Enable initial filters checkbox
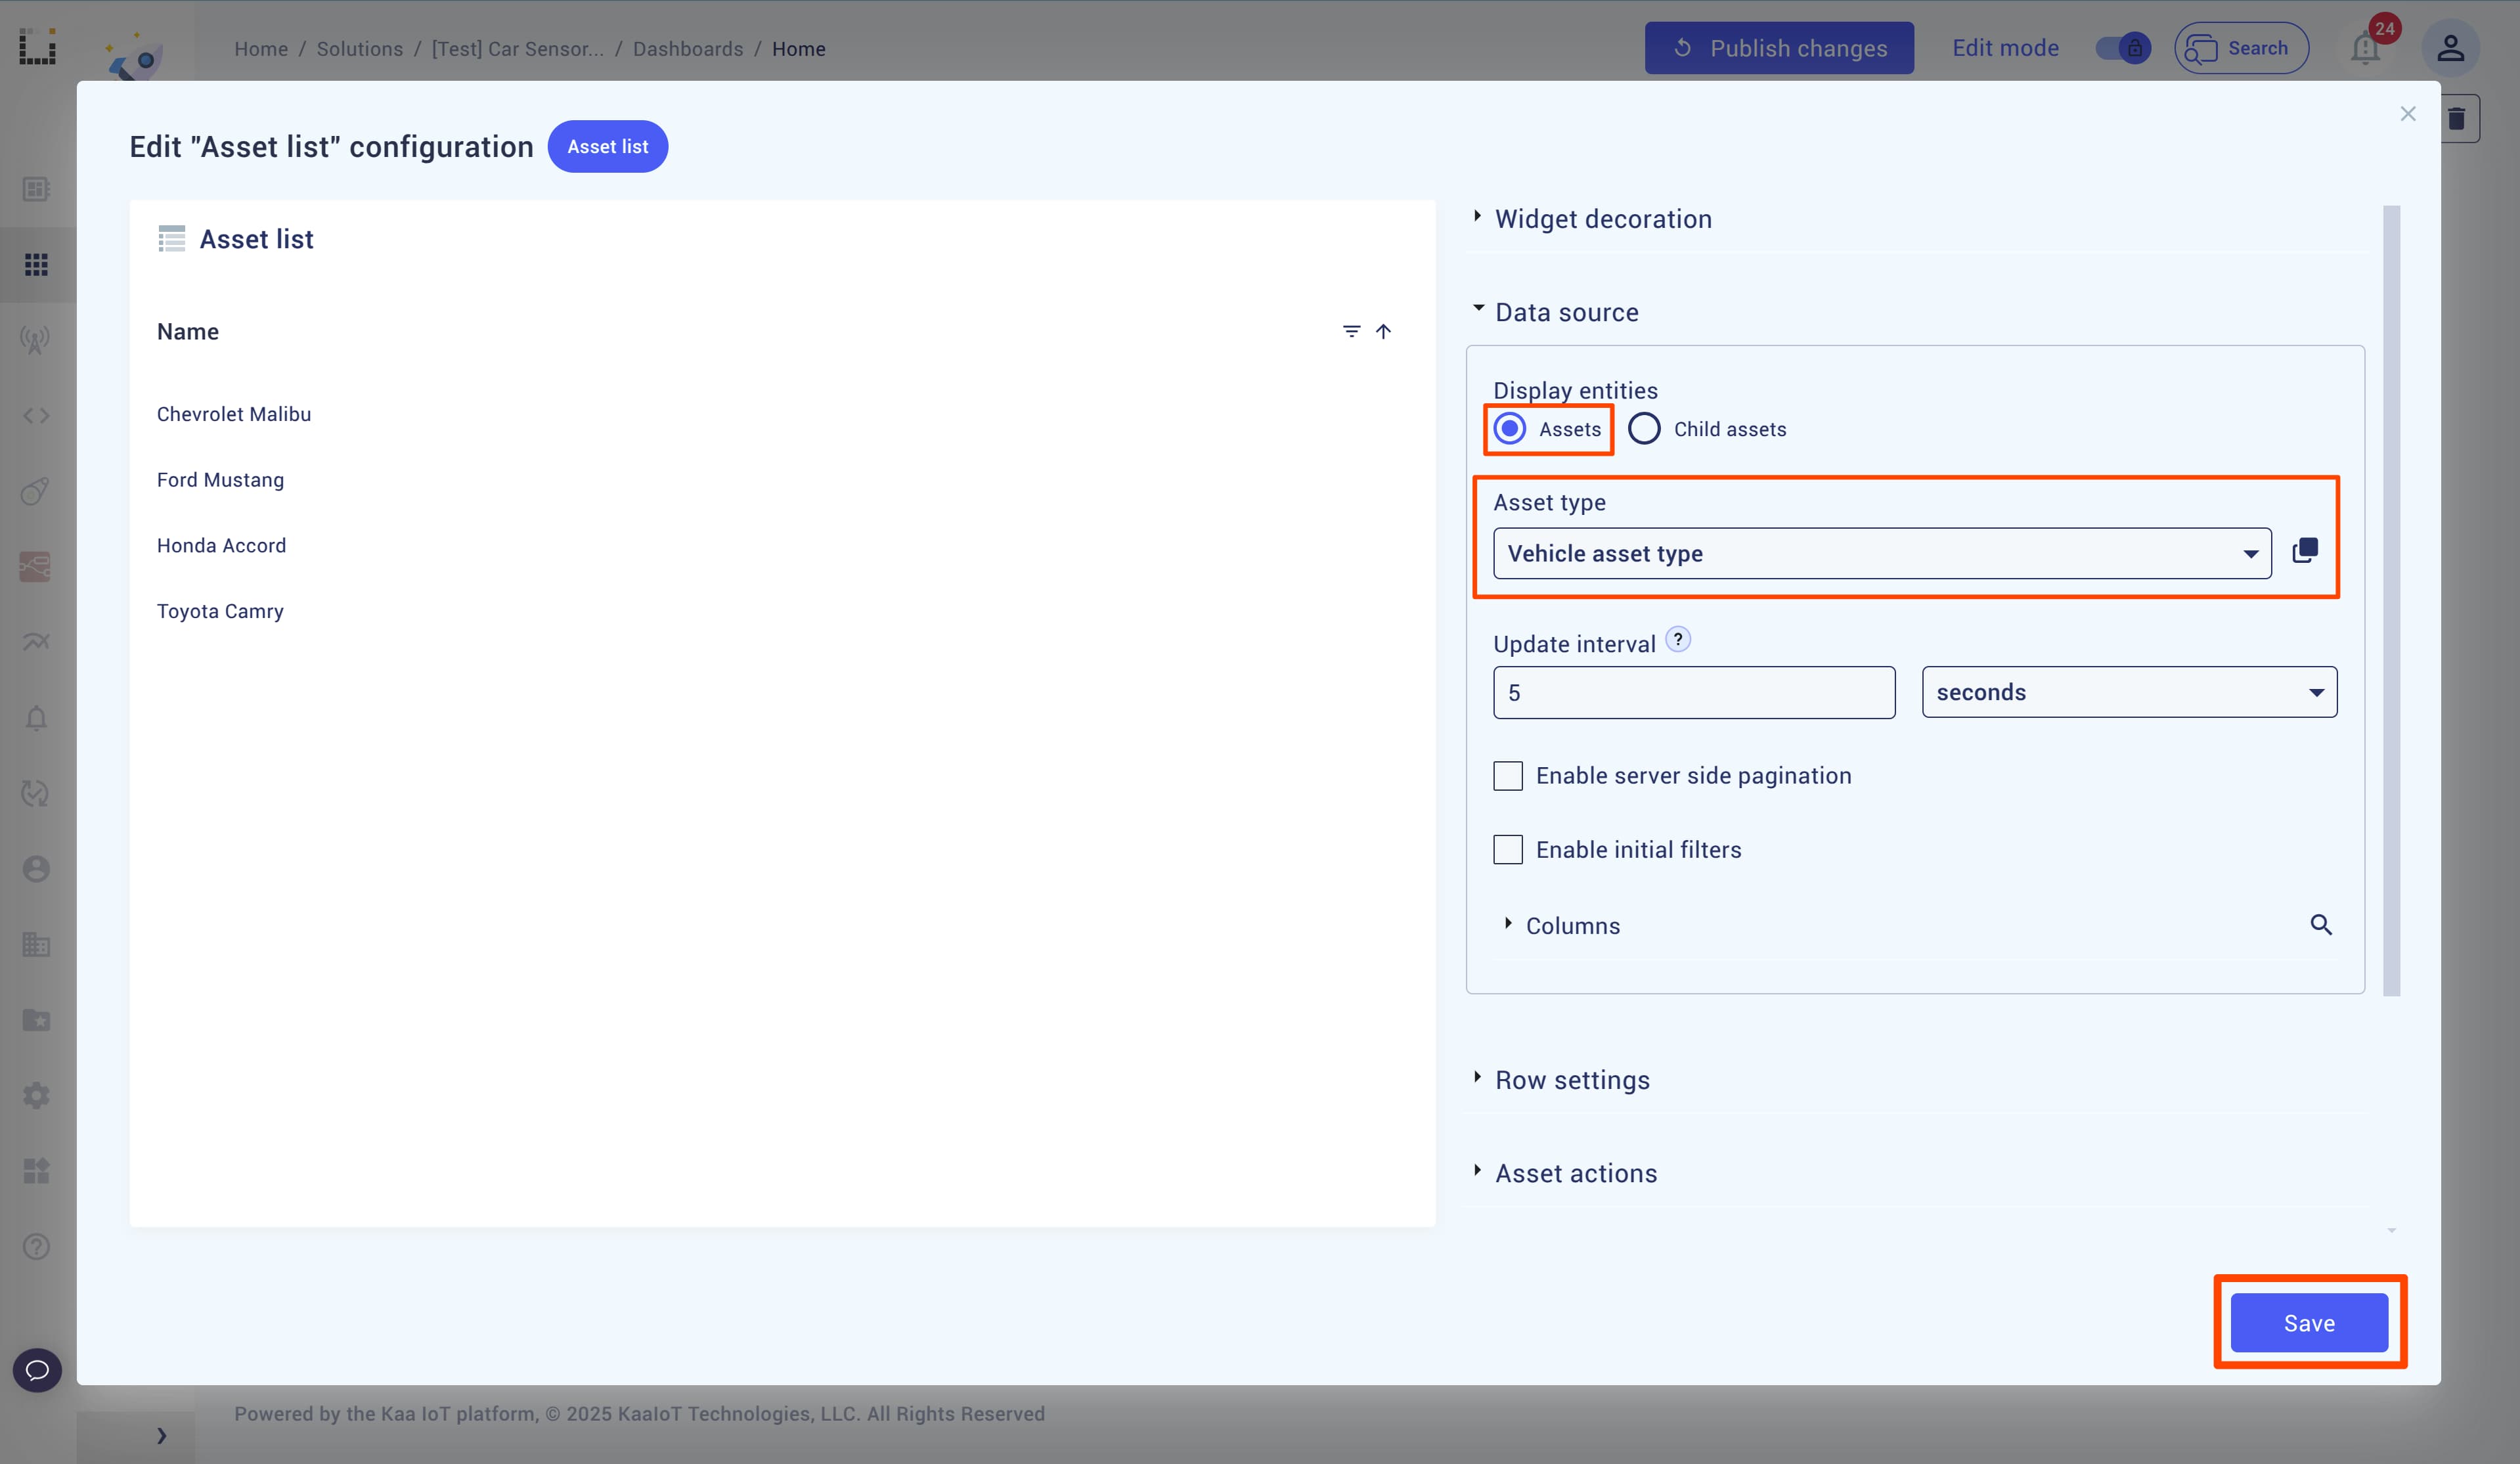2520x1464 pixels. point(1506,849)
